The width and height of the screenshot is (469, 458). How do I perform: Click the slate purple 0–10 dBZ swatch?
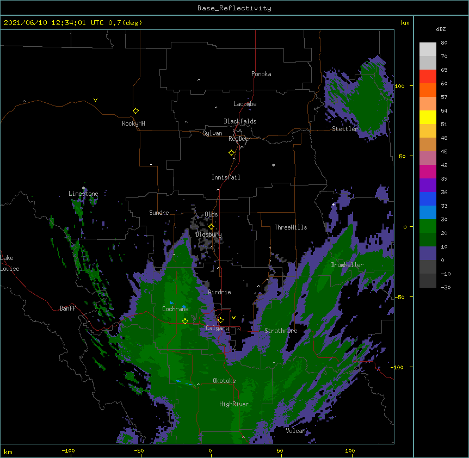pos(428,253)
